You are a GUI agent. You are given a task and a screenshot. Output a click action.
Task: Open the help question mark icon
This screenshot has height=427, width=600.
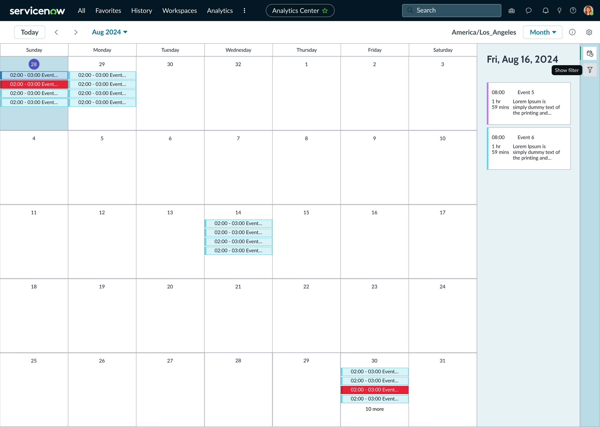(x=573, y=11)
